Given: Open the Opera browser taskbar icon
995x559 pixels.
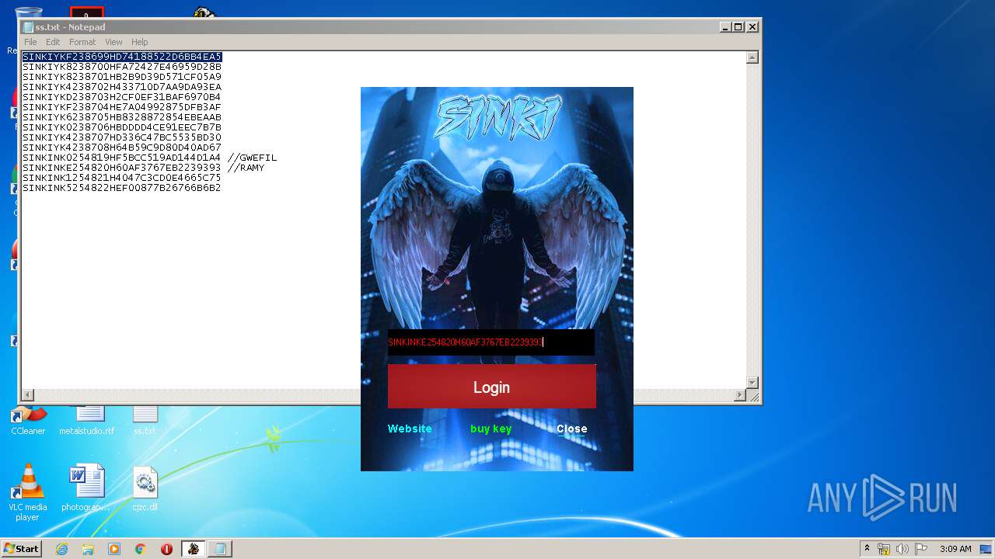Looking at the screenshot, I should (166, 549).
